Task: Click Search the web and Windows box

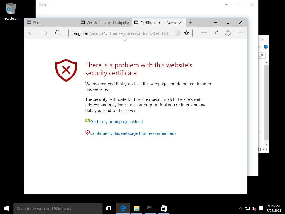Action: tap(58, 208)
